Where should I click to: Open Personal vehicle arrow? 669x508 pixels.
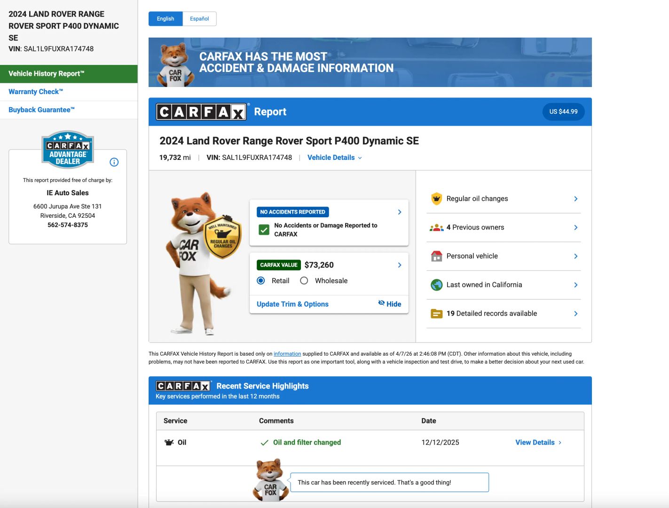[x=576, y=256]
